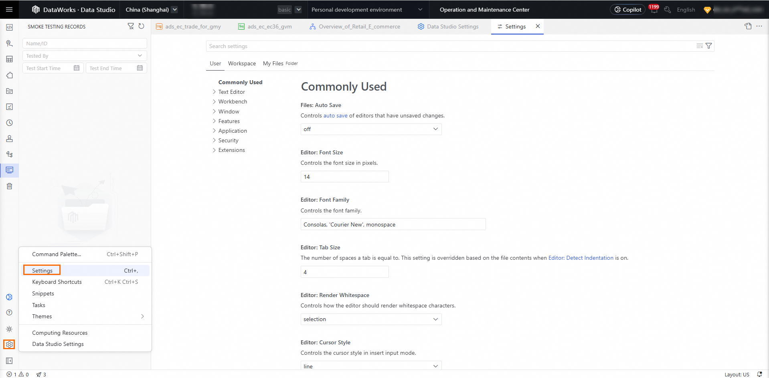Click the Editor Font Size input field

(x=344, y=177)
